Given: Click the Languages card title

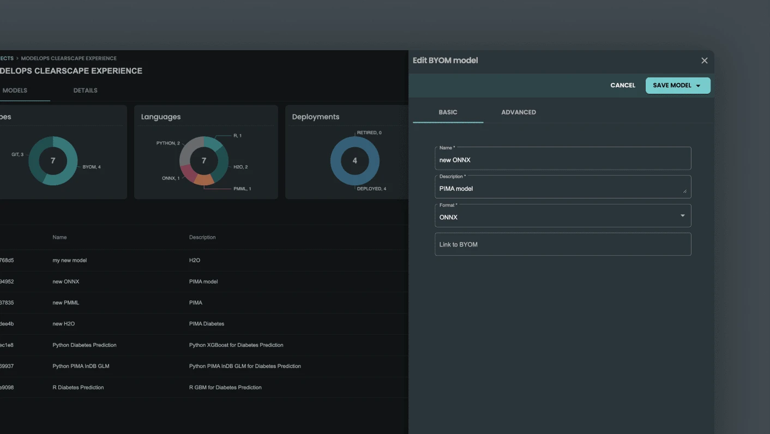Looking at the screenshot, I should pos(161,117).
